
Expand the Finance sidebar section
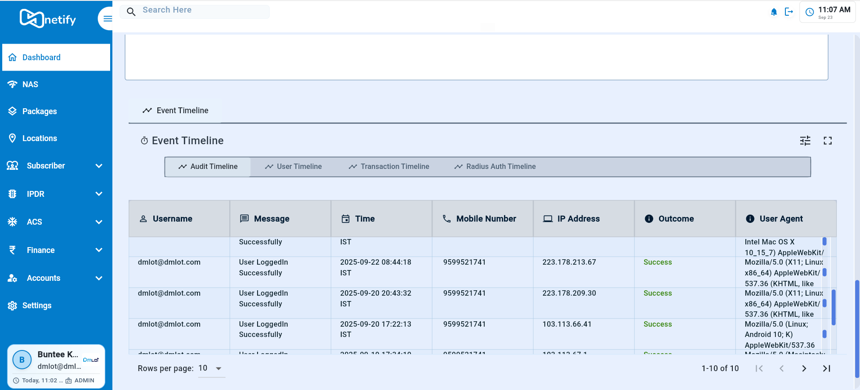pyautogui.click(x=56, y=250)
